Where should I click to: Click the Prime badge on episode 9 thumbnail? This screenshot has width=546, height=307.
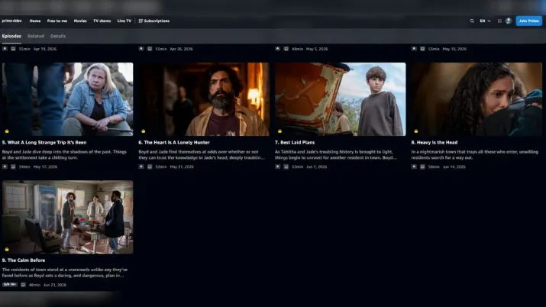pyautogui.click(x=7, y=249)
